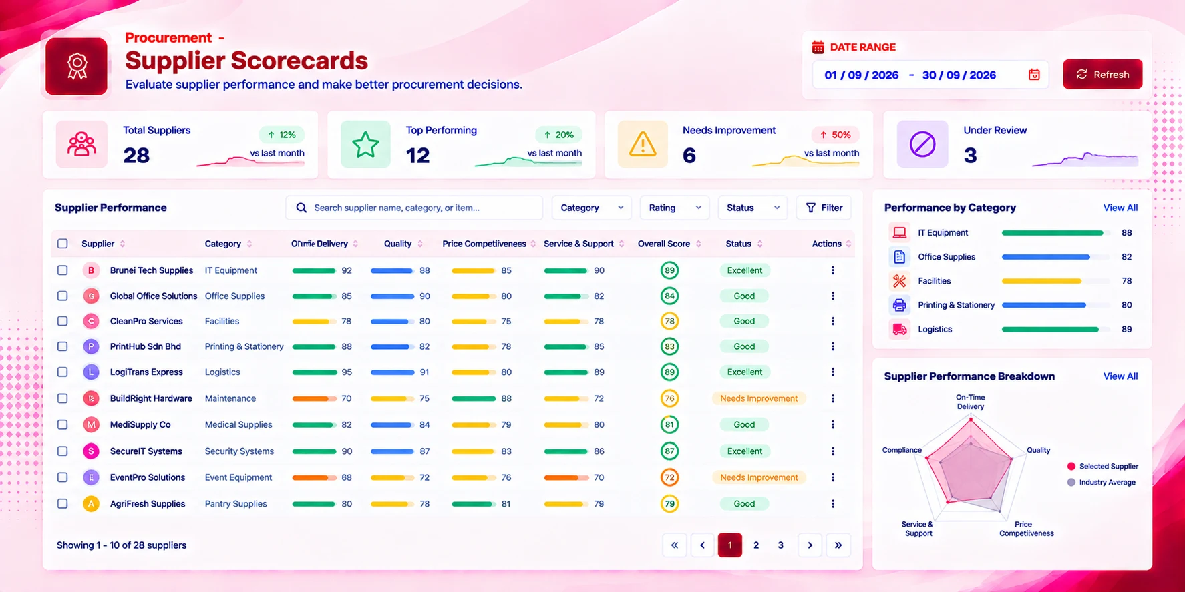Open the Rating filter dropdown
Image resolution: width=1185 pixels, height=592 pixels.
675,208
